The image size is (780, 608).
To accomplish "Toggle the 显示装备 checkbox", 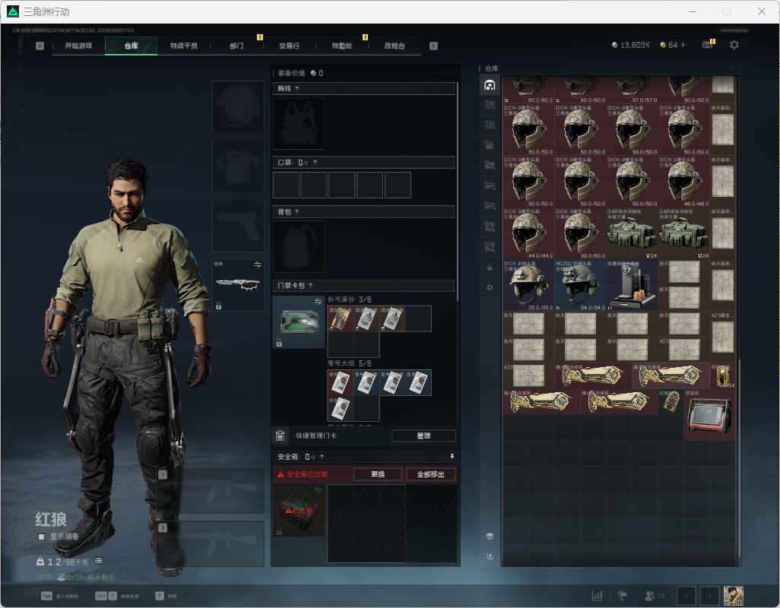I will 42,537.
